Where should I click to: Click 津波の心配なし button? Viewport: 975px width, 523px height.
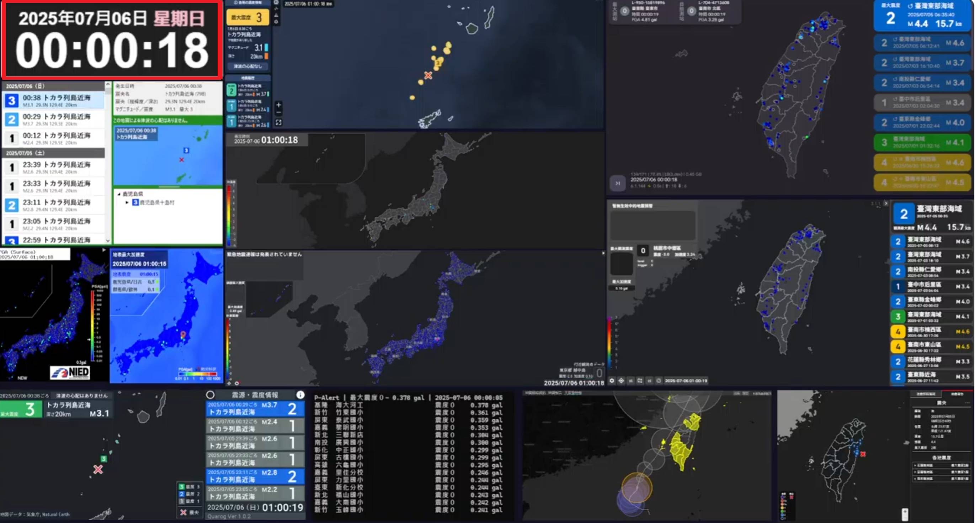point(247,66)
